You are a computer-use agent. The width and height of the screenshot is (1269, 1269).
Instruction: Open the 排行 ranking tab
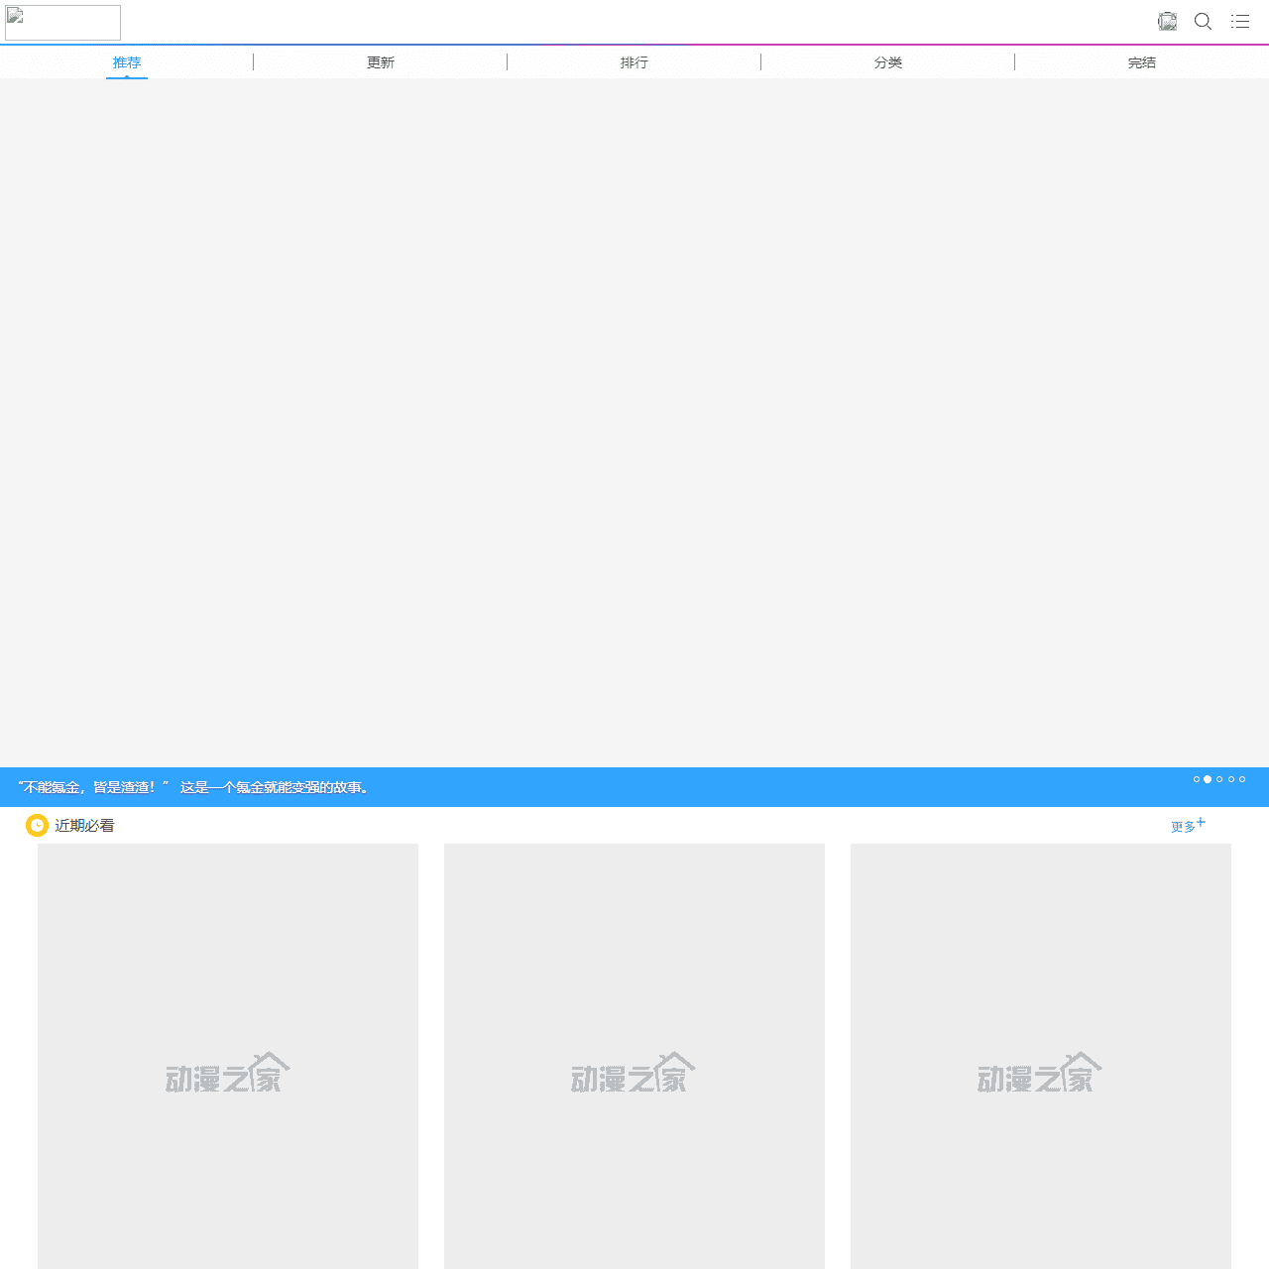[634, 62]
